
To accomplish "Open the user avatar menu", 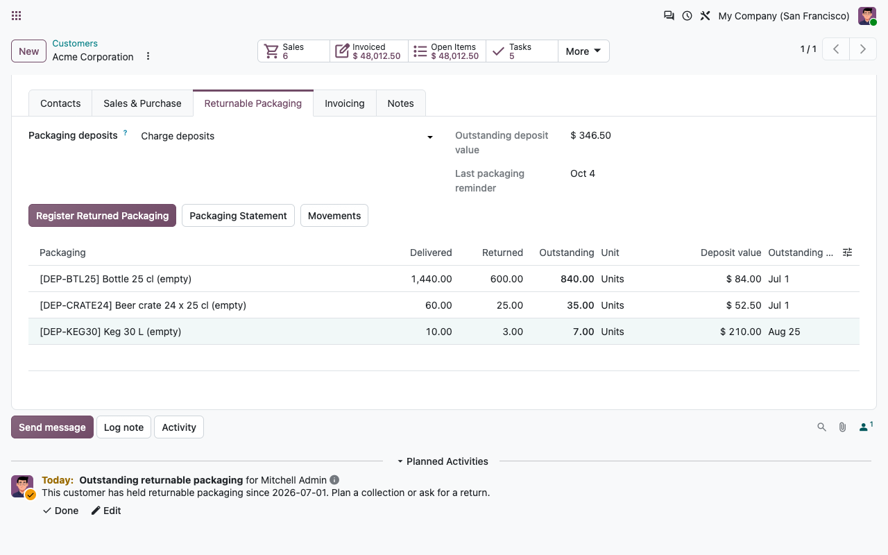I will coord(867,16).
